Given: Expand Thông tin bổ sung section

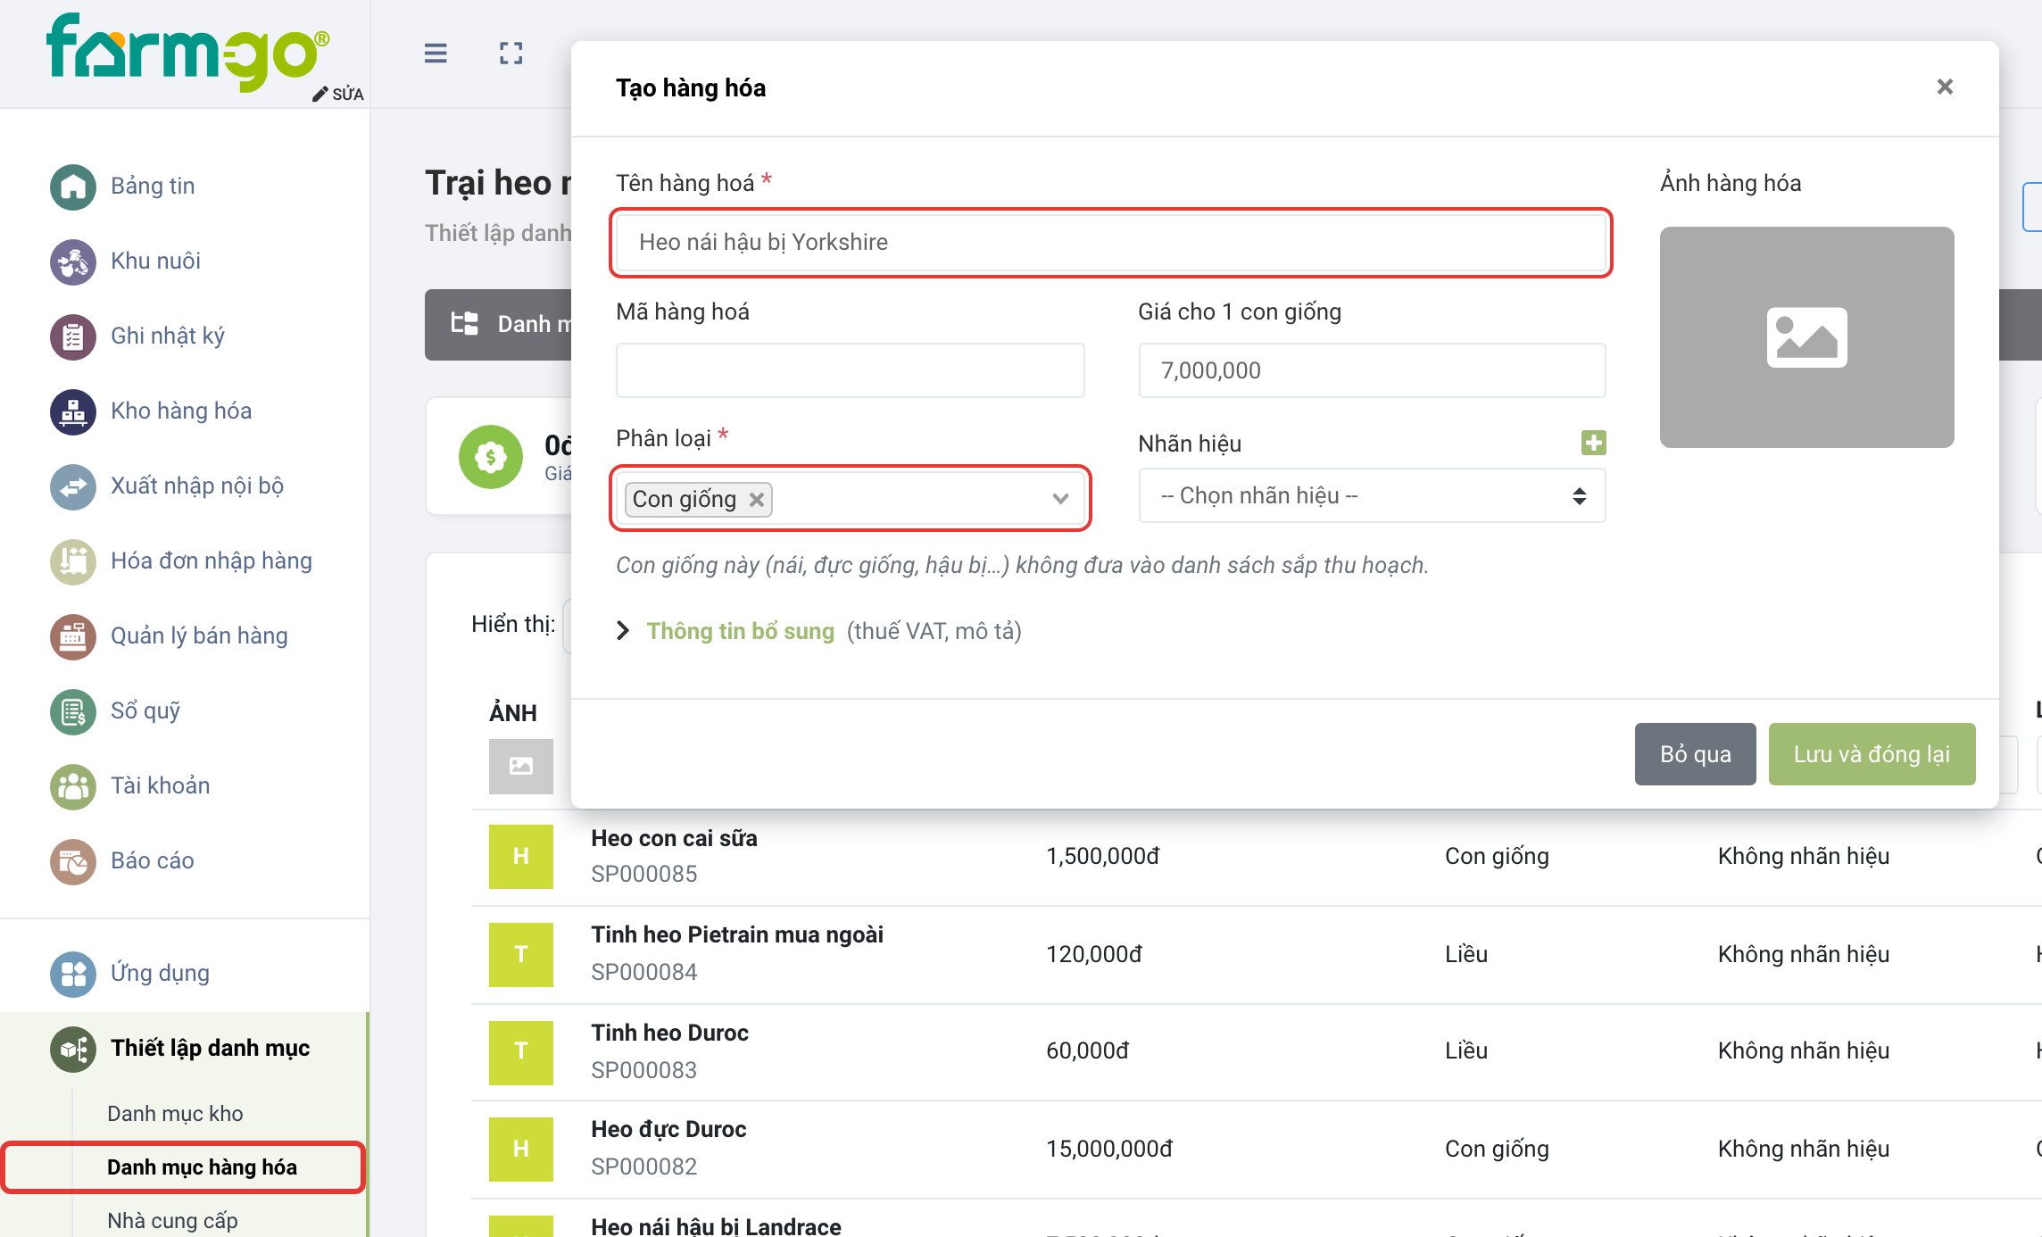Looking at the screenshot, I should pos(740,631).
